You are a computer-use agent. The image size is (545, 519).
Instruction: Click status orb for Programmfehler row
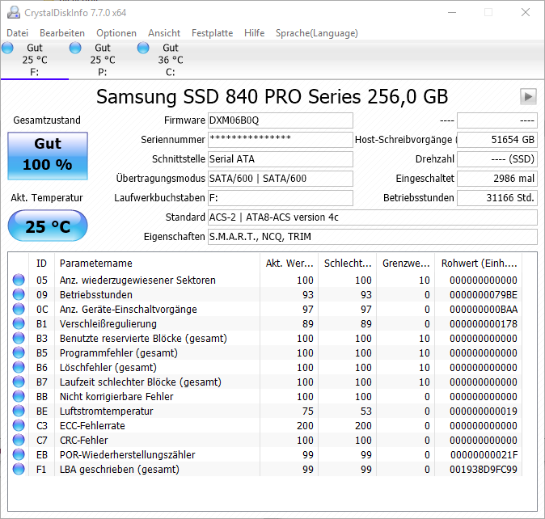coord(19,353)
